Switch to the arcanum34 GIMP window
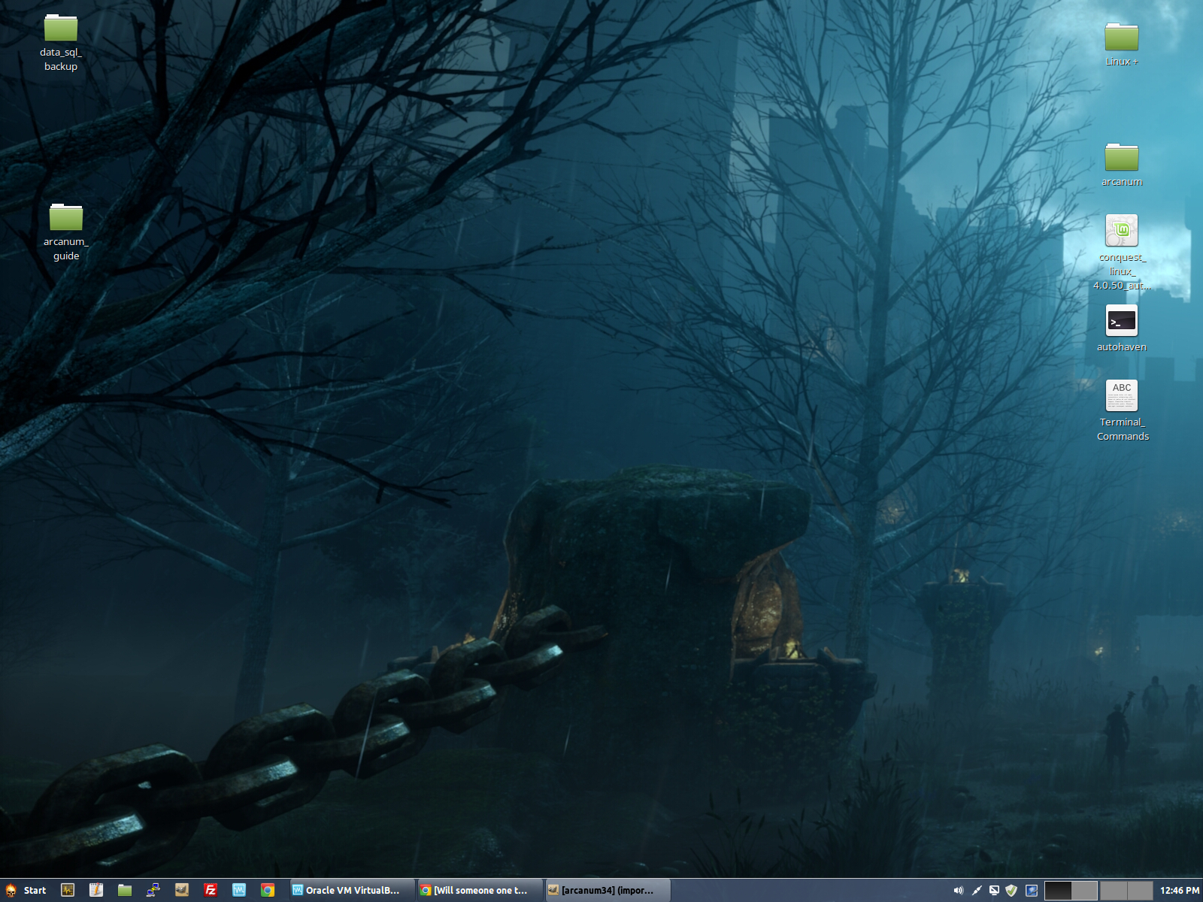The width and height of the screenshot is (1203, 902). [607, 890]
